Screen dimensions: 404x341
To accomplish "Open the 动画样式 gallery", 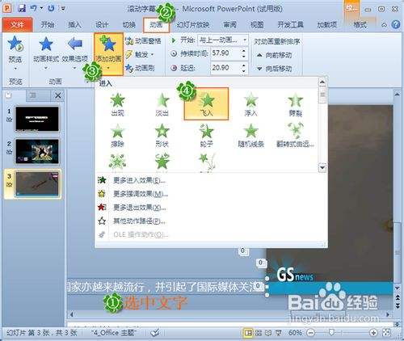I will [x=46, y=53].
